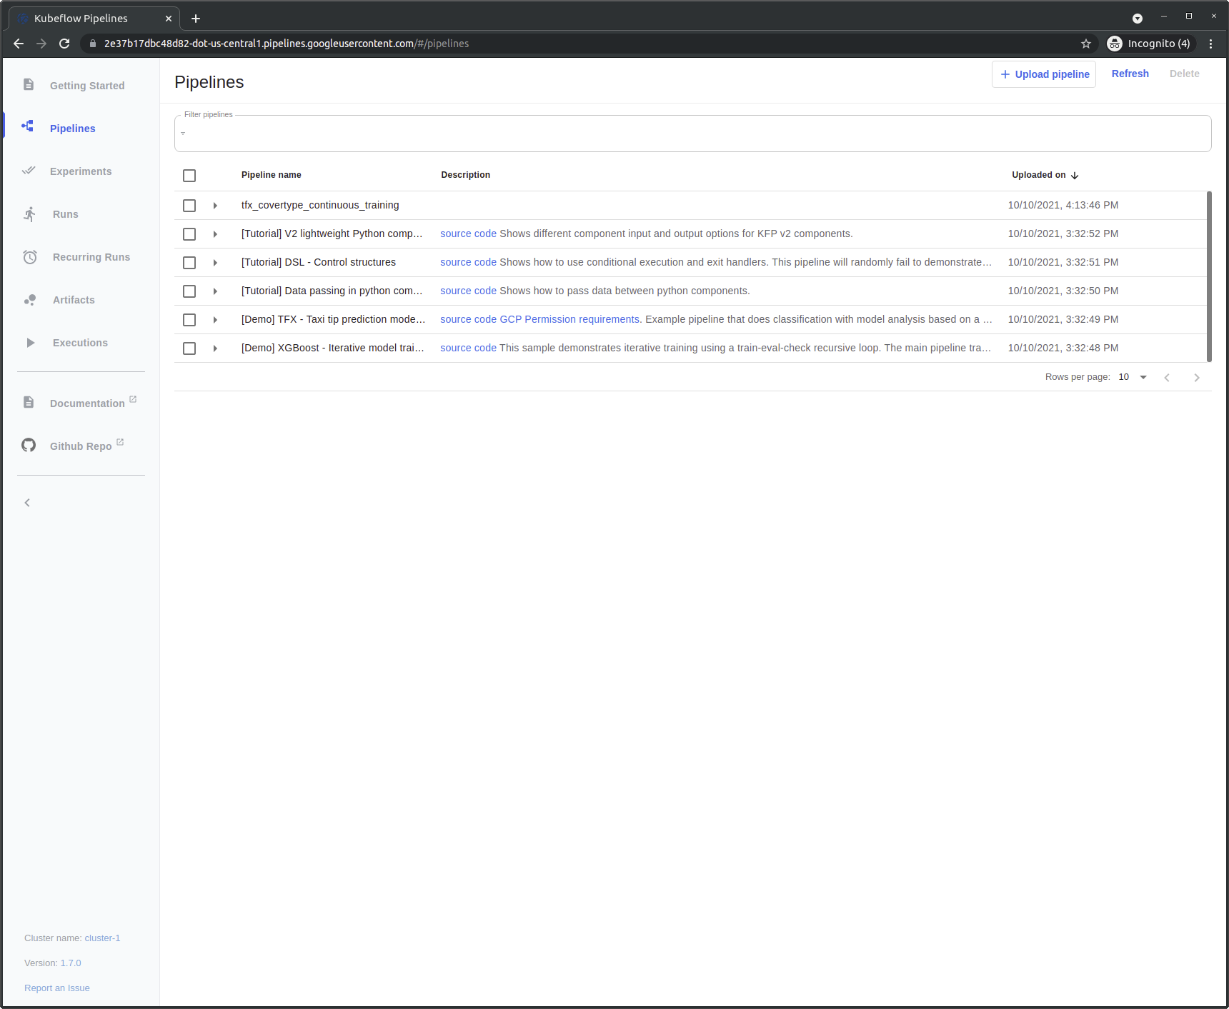Navigate to Runs
The width and height of the screenshot is (1229, 1009).
pyautogui.click(x=66, y=214)
